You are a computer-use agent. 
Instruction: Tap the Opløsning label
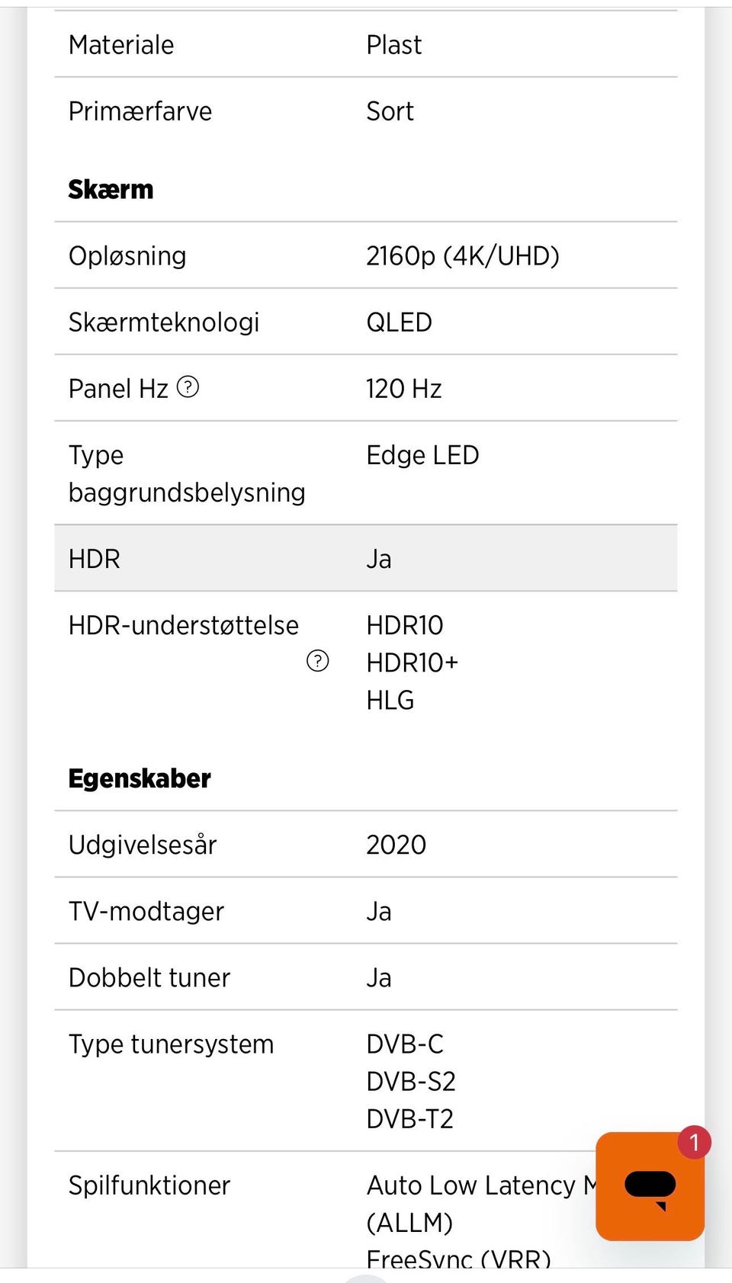127,256
